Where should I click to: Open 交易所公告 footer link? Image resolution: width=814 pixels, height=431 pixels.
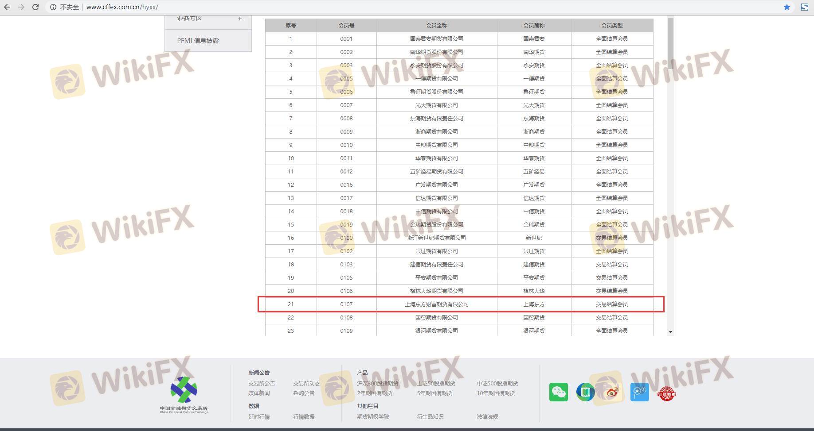coord(262,383)
